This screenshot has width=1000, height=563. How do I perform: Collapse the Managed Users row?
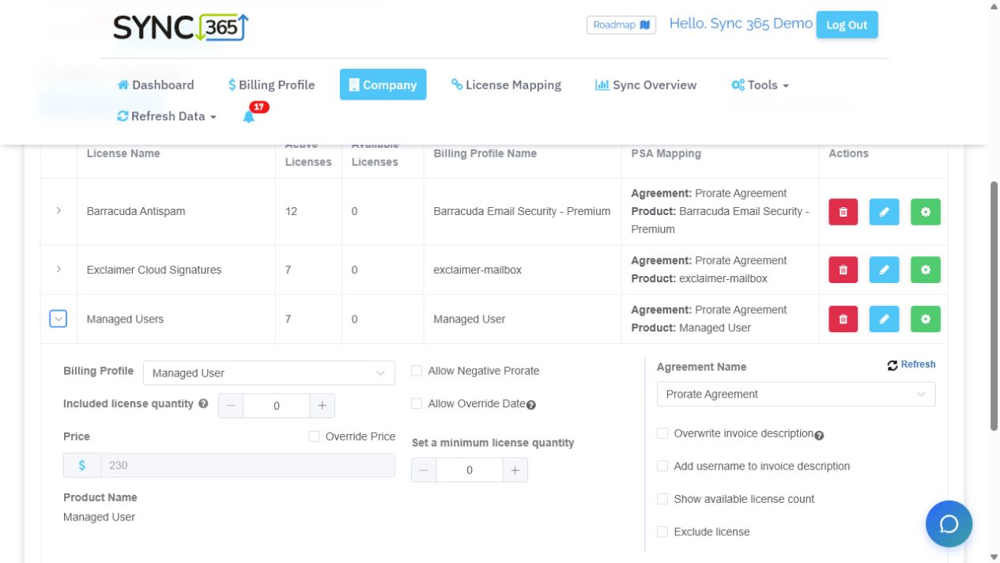pos(58,319)
